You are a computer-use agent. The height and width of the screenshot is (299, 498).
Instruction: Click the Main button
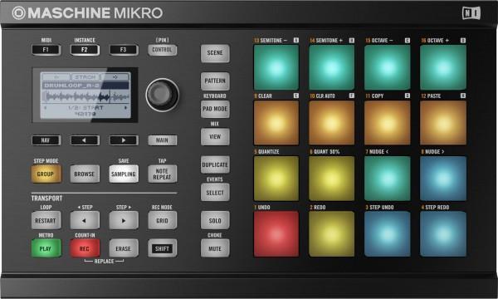pyautogui.click(x=162, y=140)
